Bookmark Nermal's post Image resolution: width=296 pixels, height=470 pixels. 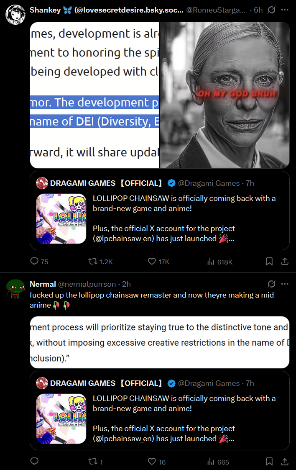pyautogui.click(x=269, y=461)
